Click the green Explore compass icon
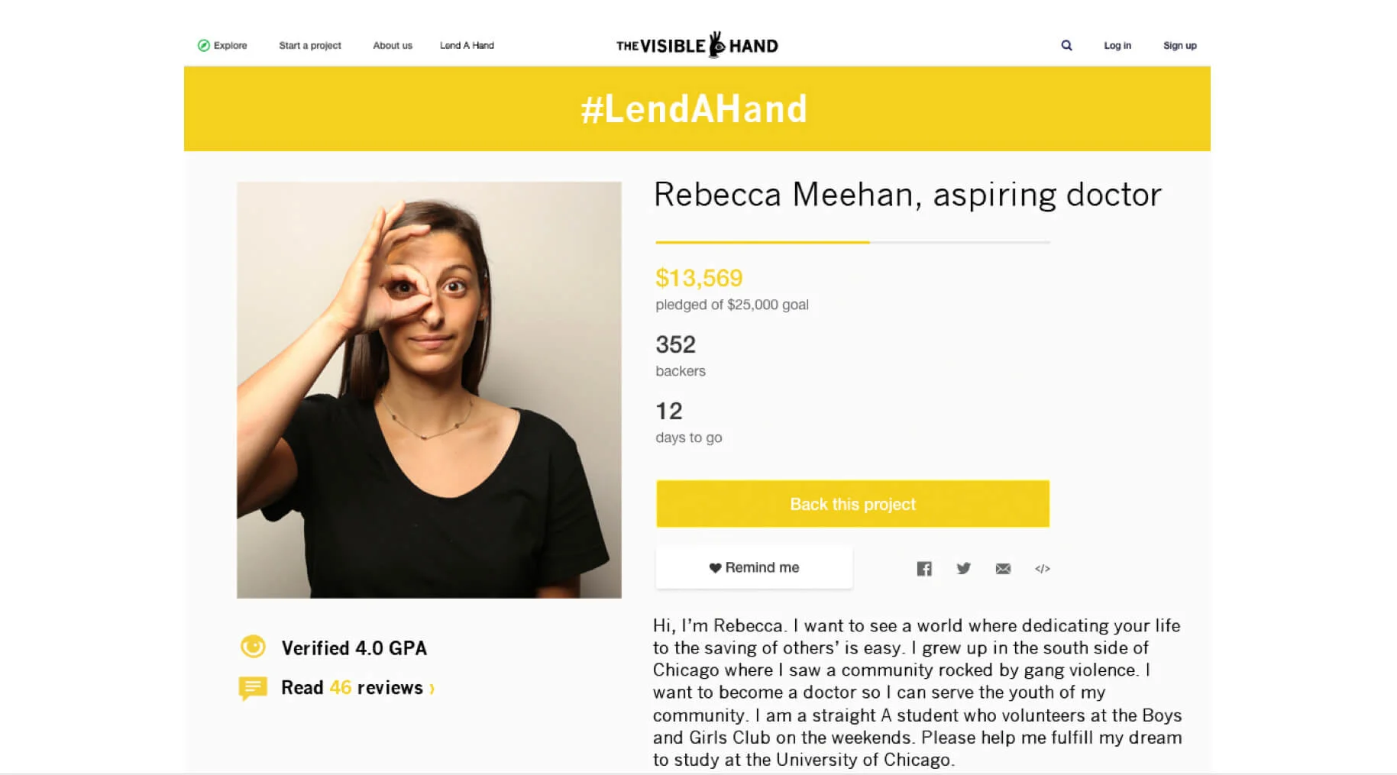Viewport: 1397px width, 775px height. (x=204, y=45)
